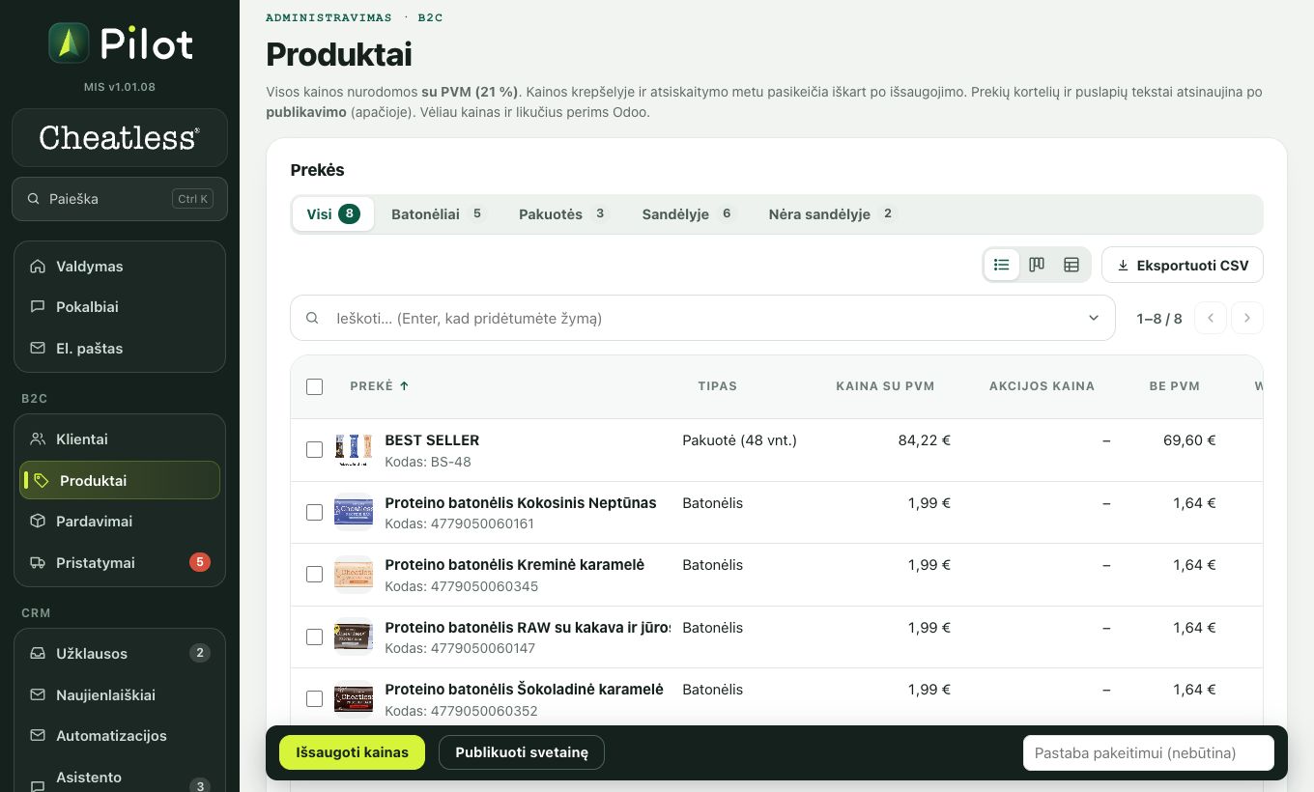1314x792 pixels.
Task: Click the product search Ieškoti field
Action: tap(702, 318)
